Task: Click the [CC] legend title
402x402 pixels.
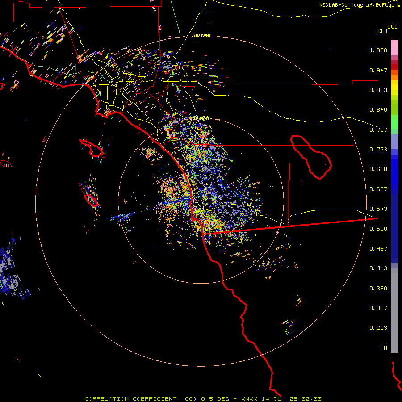Action: (x=381, y=31)
